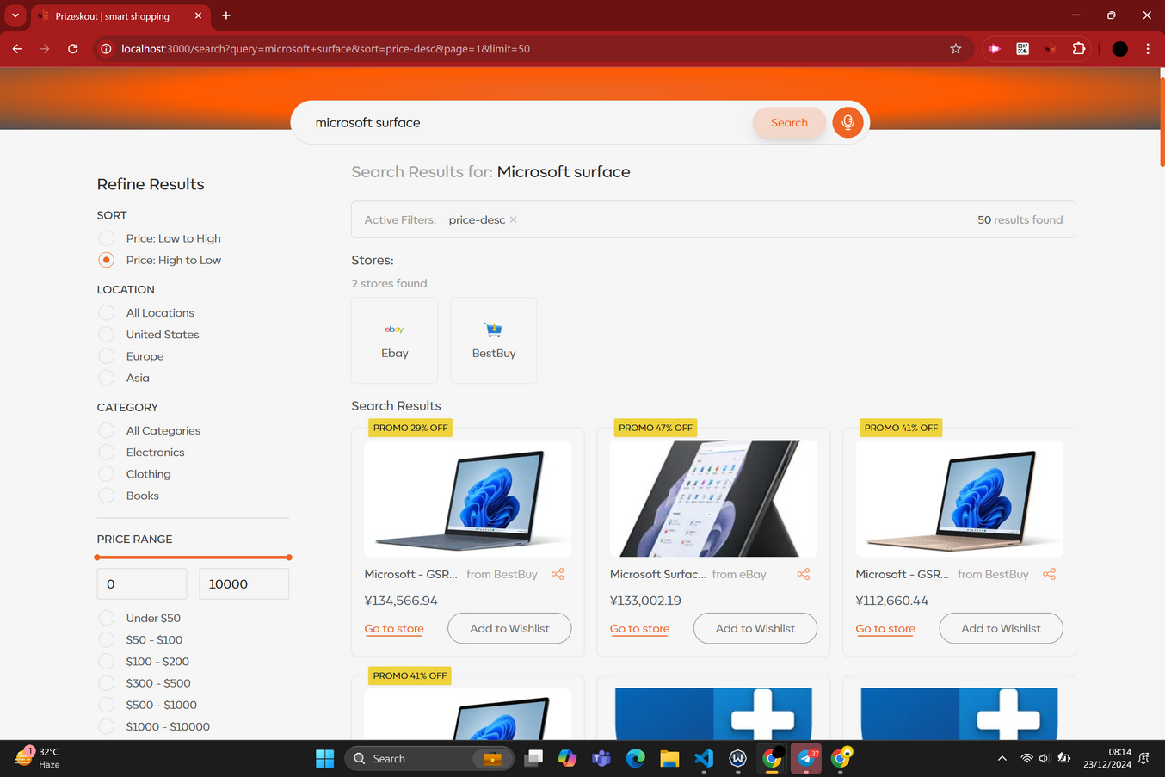Open Telegram from the taskbar
Viewport: 1165px width, 777px height.
(x=806, y=758)
